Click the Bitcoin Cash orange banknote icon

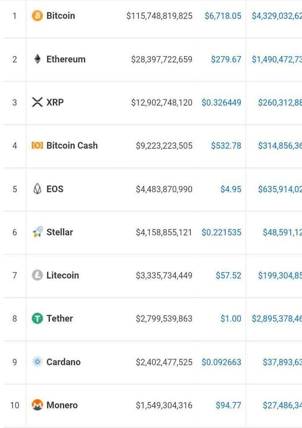[37, 145]
